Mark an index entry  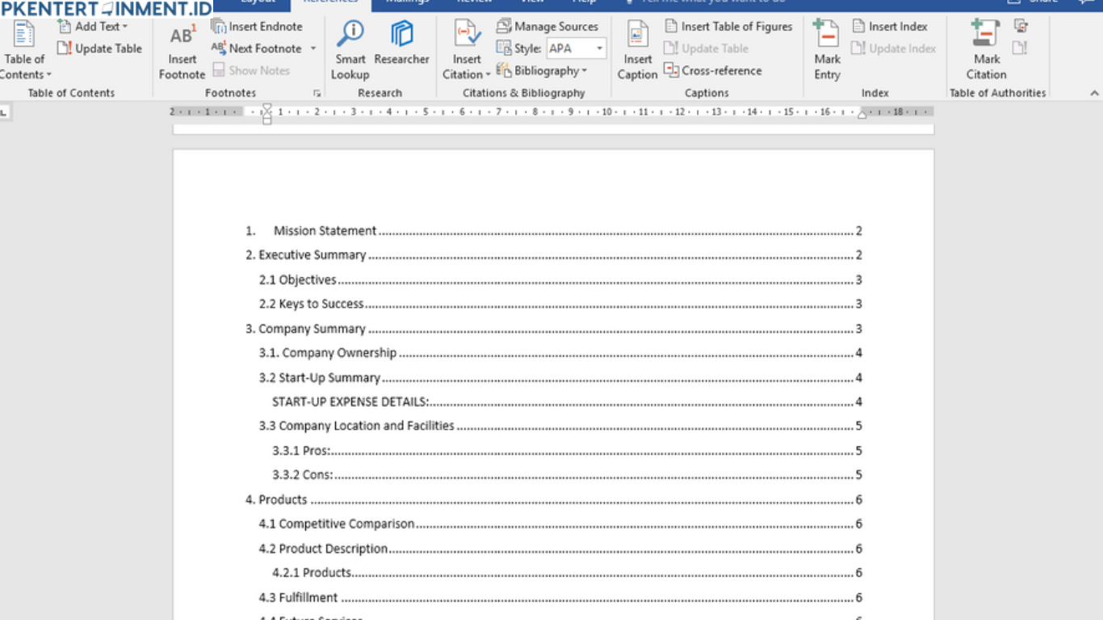click(x=826, y=48)
